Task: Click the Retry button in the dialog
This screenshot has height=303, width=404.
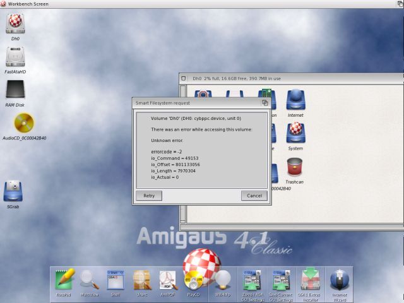Action: click(149, 196)
